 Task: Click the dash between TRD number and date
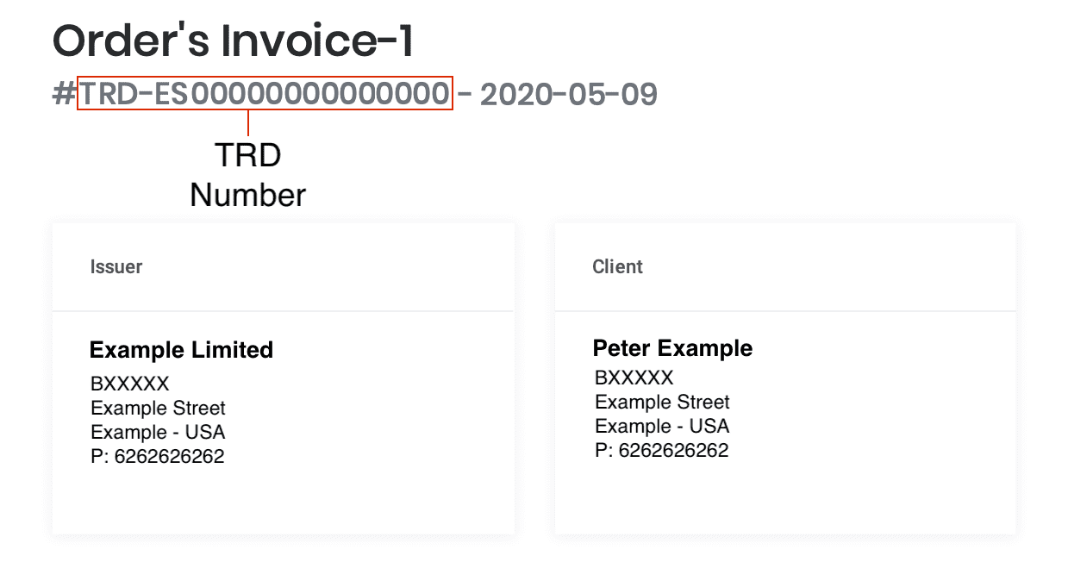(465, 94)
